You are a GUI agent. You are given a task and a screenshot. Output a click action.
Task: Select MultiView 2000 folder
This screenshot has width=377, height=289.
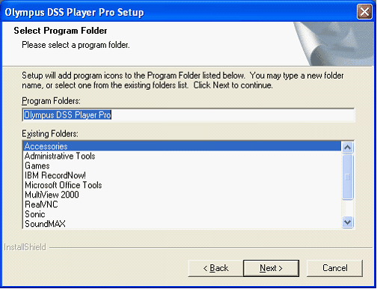point(183,195)
